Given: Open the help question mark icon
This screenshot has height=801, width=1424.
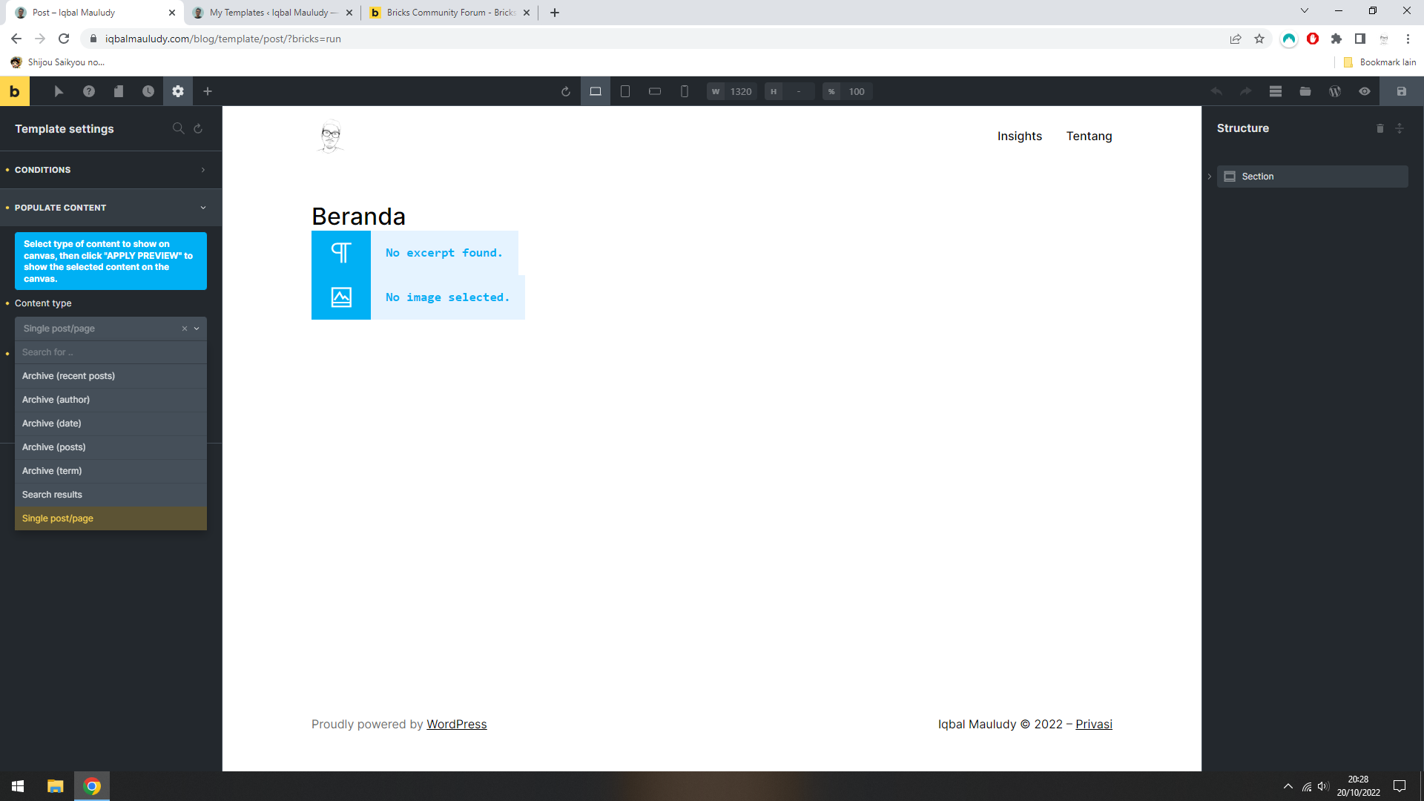Looking at the screenshot, I should click(89, 91).
